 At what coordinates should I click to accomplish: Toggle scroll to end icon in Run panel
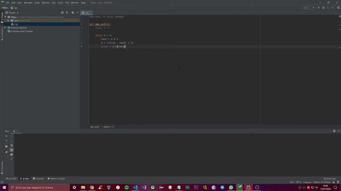(12, 150)
